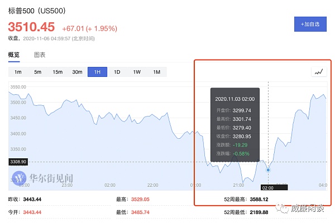335x223 pixels.
Task: Switch to the 概览 tab
Action: coord(13,55)
